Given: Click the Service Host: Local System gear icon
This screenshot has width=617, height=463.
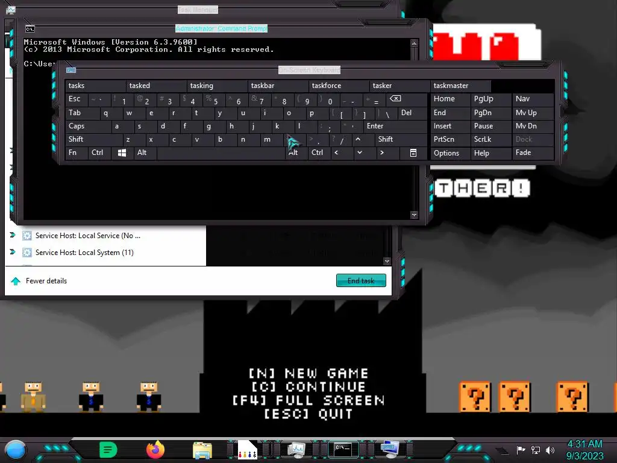Looking at the screenshot, I should (x=27, y=253).
